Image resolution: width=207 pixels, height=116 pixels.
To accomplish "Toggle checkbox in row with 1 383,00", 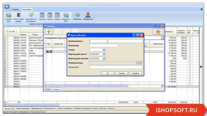I will coord(190,76).
